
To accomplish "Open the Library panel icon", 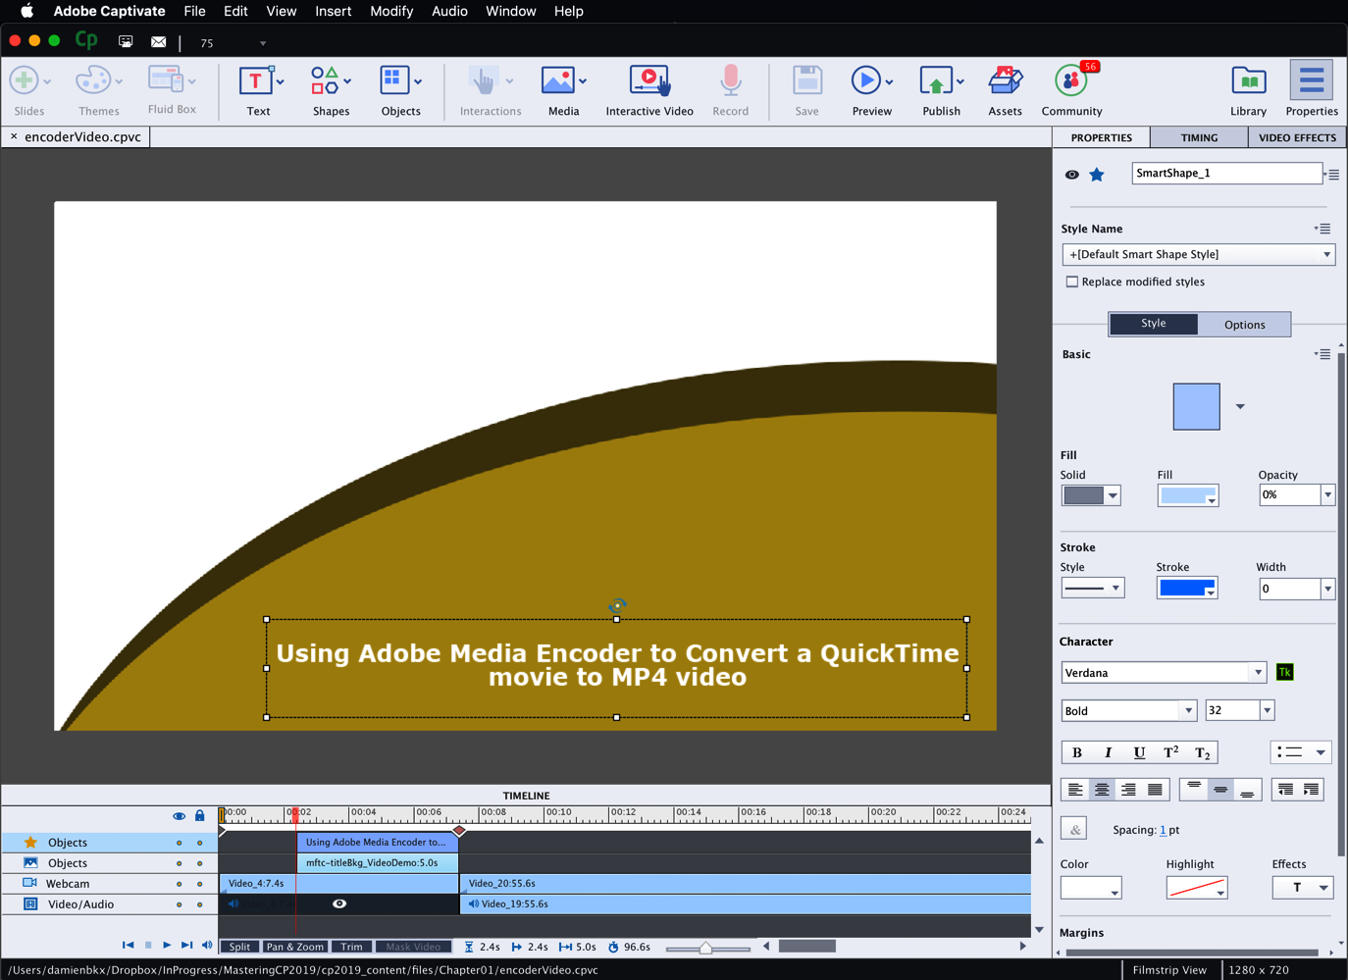I will click(1249, 80).
